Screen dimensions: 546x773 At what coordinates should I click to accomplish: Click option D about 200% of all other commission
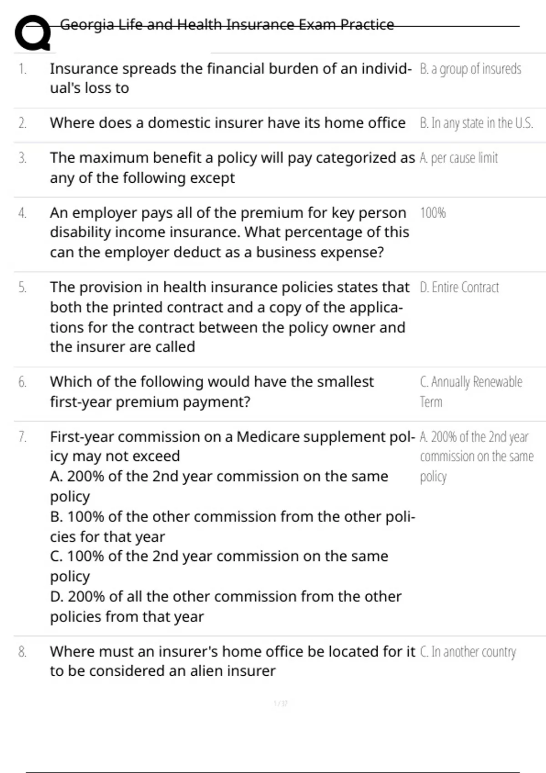pyautogui.click(x=226, y=606)
